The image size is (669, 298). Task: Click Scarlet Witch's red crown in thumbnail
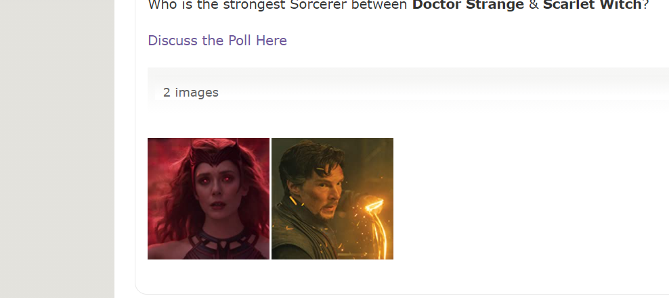pos(215,153)
